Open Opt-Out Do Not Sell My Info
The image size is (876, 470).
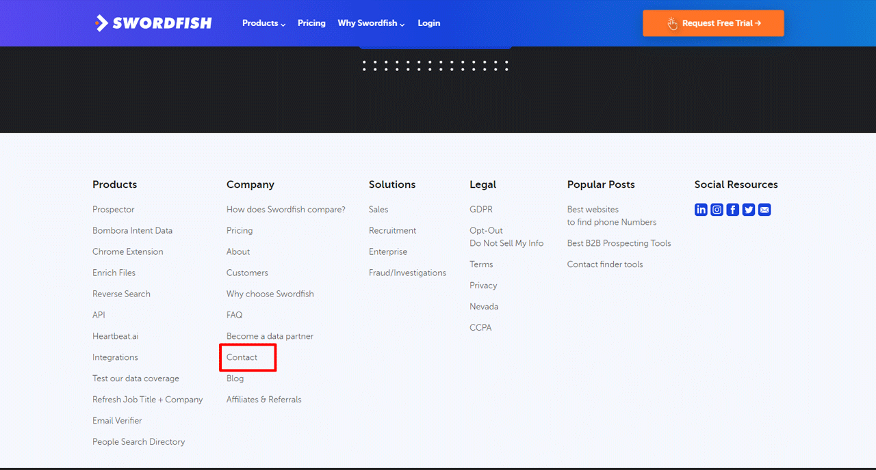coord(506,237)
